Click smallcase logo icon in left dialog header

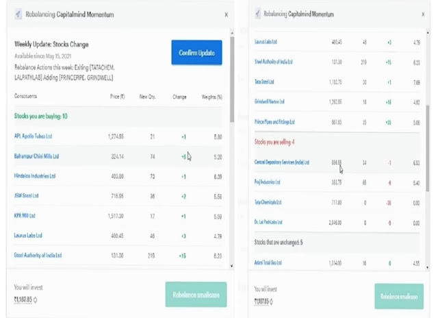[18, 14]
